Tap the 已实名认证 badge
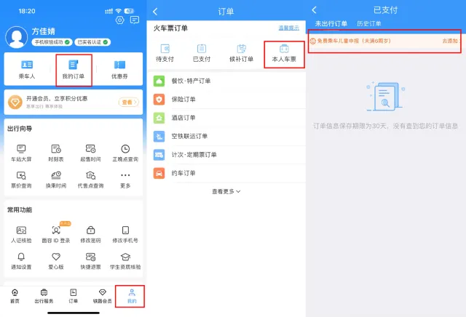 click(x=92, y=42)
